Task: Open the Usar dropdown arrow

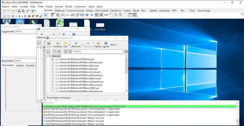Action: 69,45
